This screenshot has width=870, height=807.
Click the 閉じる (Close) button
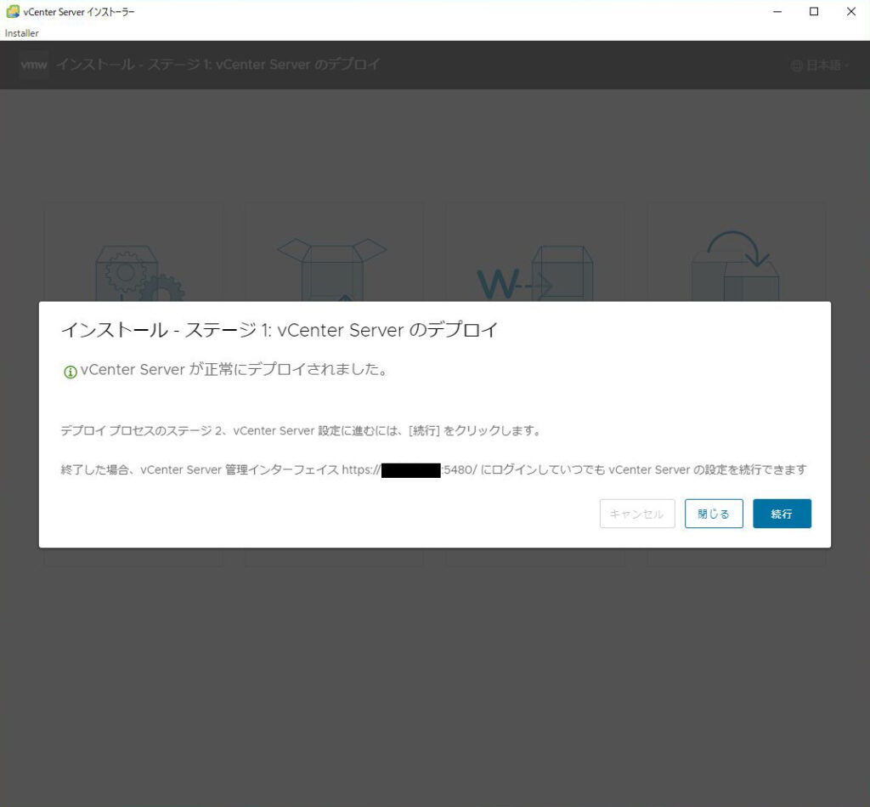tap(714, 514)
